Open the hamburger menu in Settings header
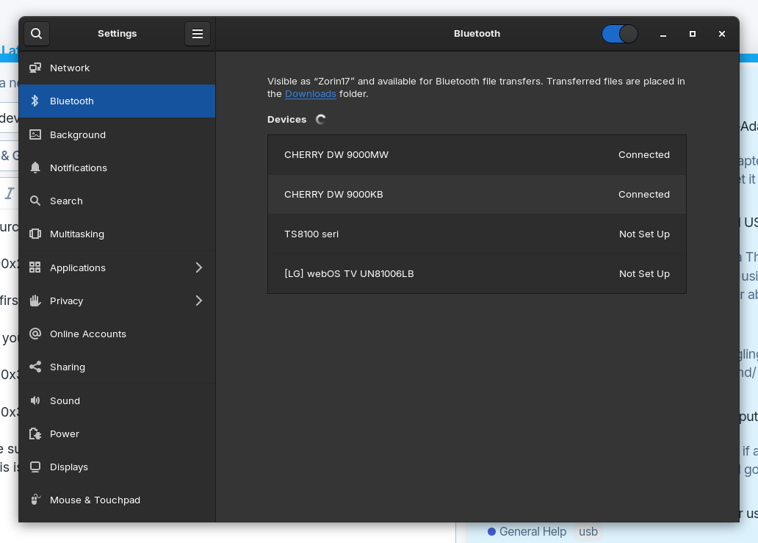758x543 pixels. 198,34
